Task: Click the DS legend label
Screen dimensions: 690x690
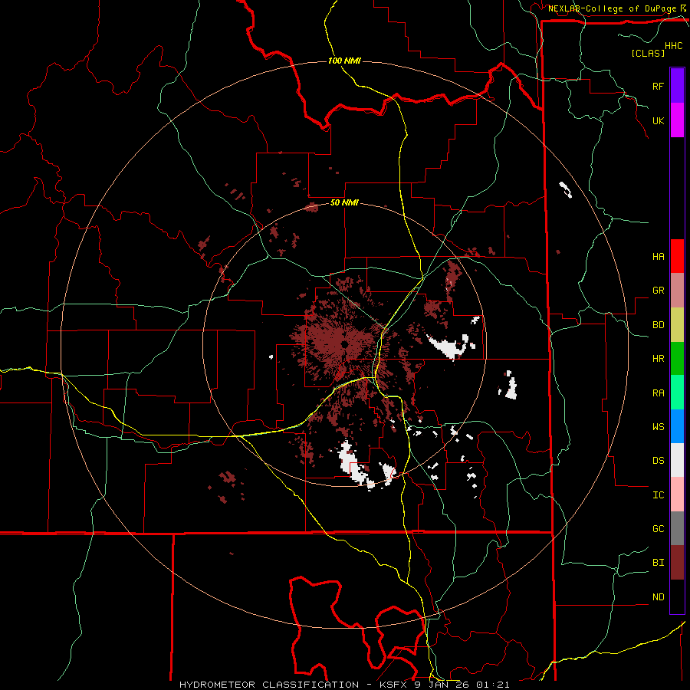Action: coord(658,461)
